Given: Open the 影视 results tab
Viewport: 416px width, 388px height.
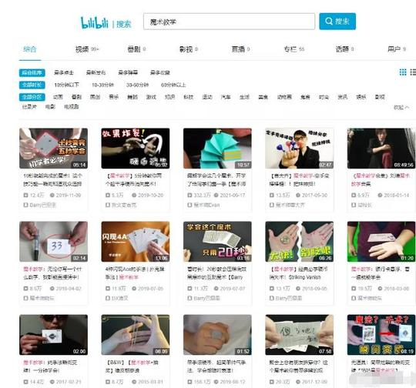Looking at the screenshot, I should coord(189,49).
